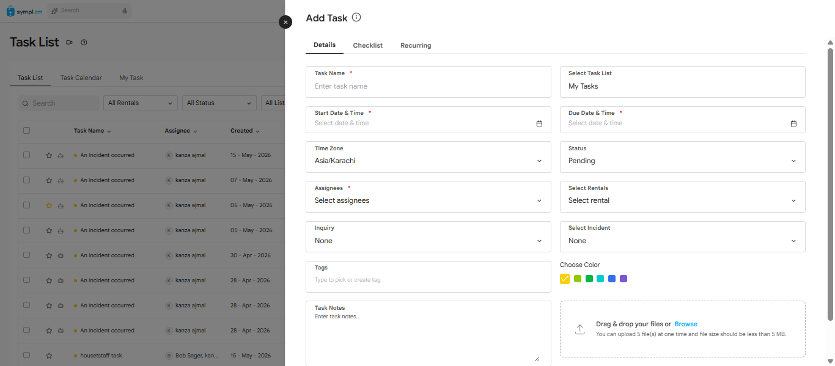Toggle the select-all checkbox in table header

click(26, 130)
